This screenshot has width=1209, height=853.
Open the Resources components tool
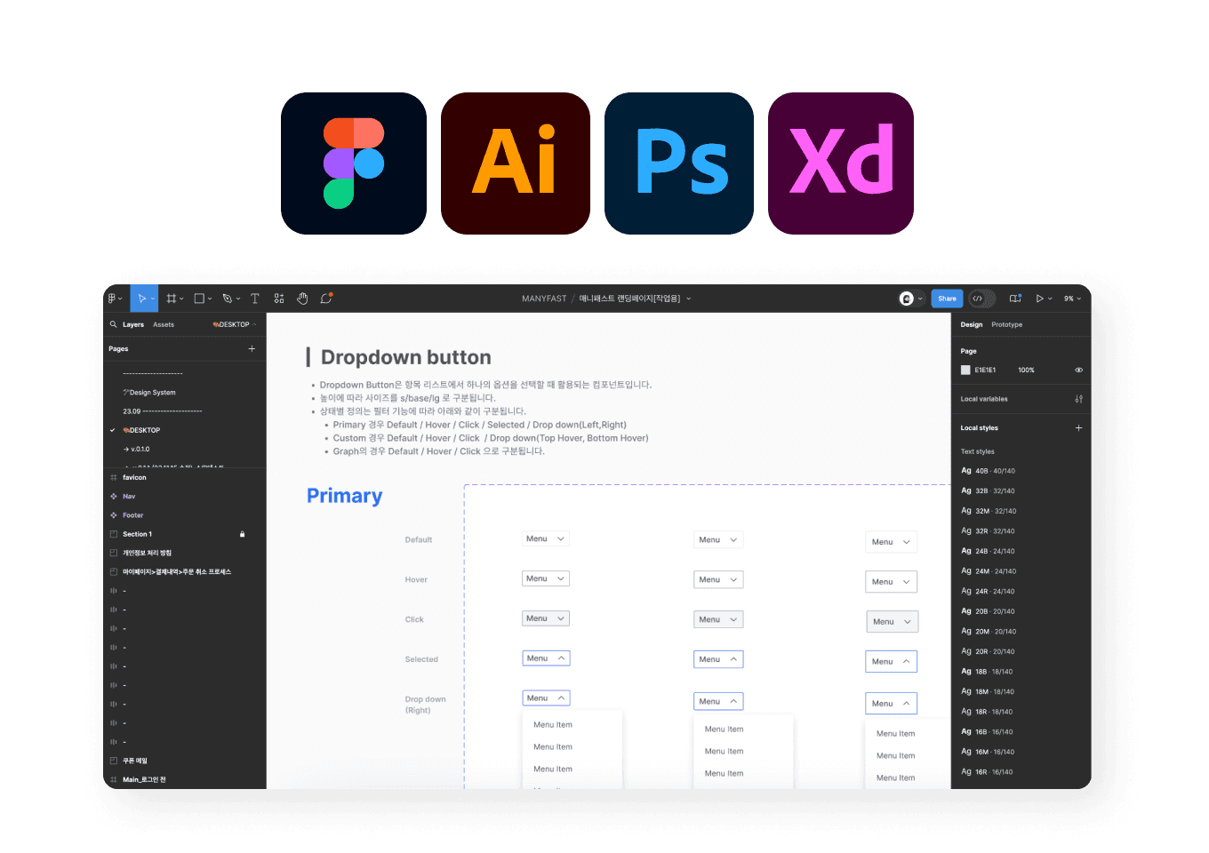279,299
